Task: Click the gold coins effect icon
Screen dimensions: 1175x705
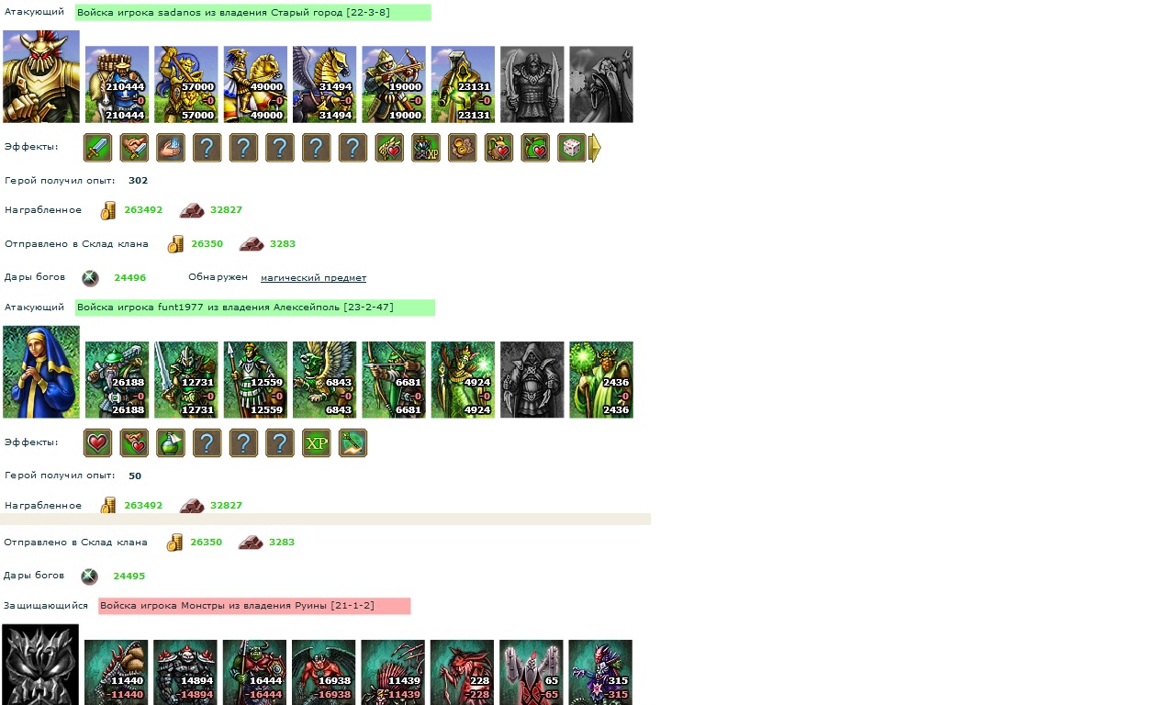Action: point(463,148)
